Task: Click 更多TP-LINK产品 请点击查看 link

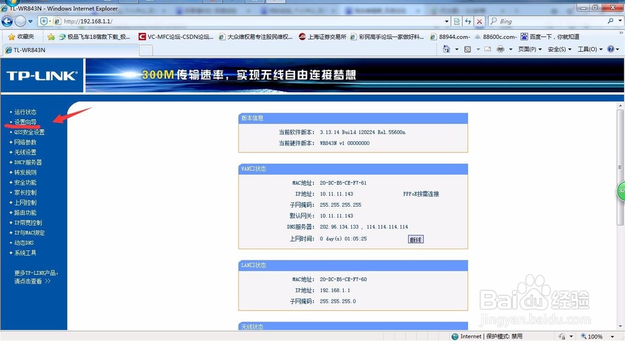Action: (x=36, y=277)
